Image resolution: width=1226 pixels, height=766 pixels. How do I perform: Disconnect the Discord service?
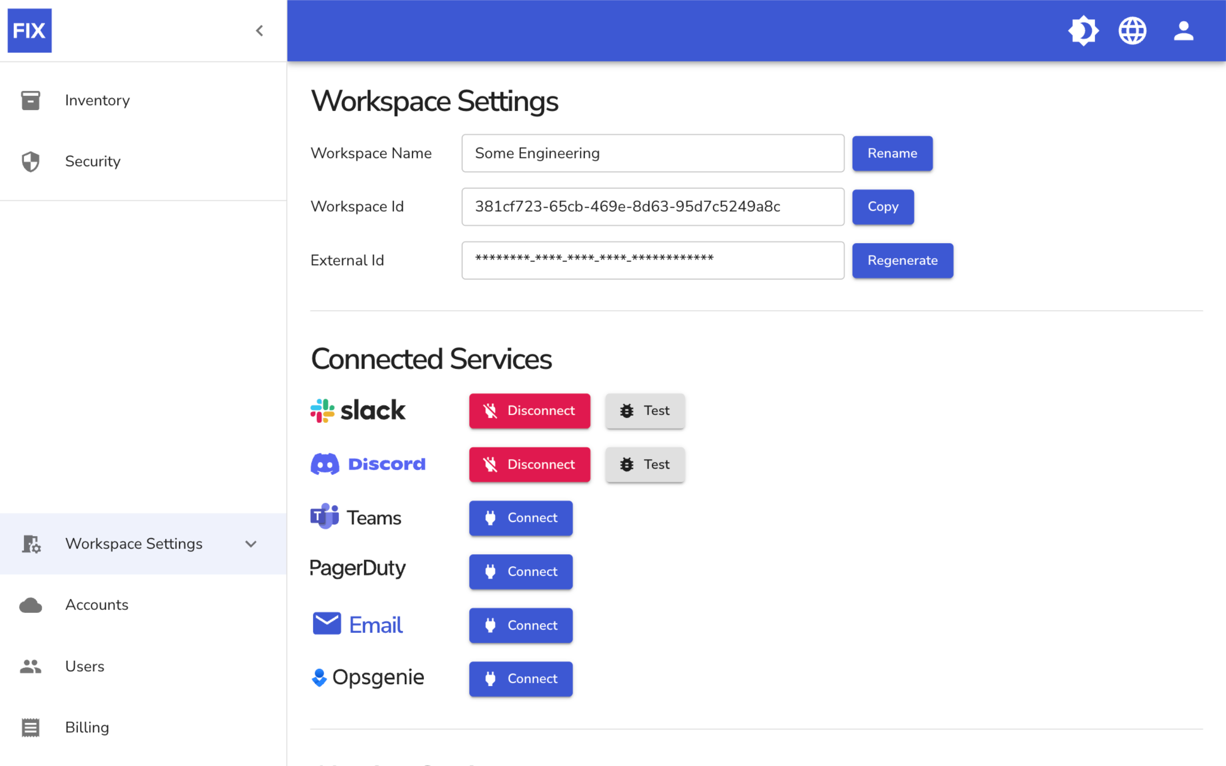click(x=529, y=464)
